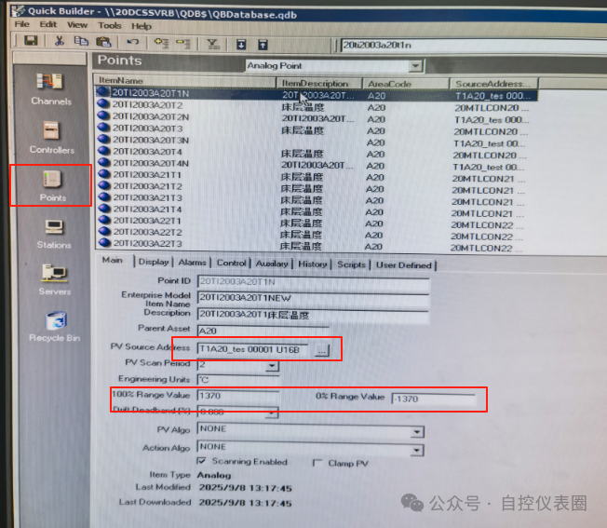Click the Paste clipboard icon
This screenshot has height=528, width=607.
click(103, 41)
